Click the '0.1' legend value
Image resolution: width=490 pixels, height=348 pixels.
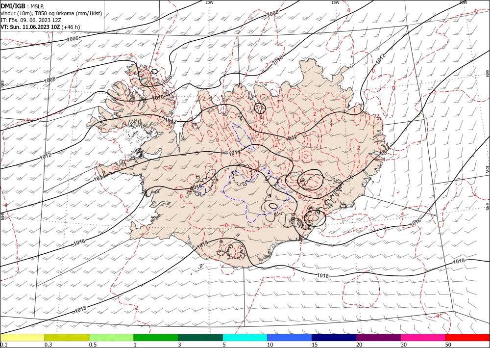pos(4,345)
